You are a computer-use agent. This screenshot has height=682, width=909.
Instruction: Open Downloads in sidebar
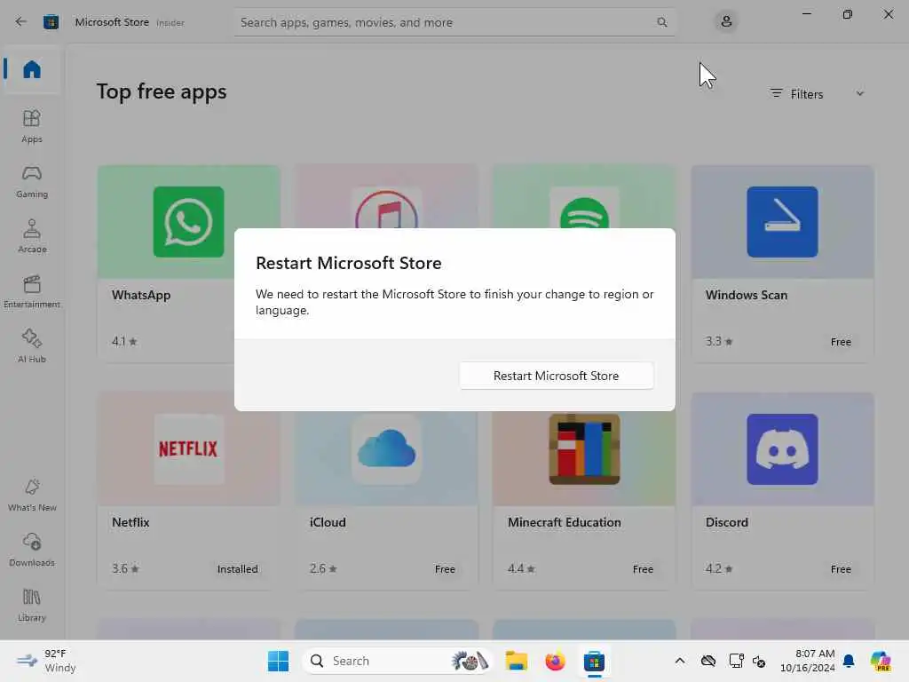click(x=32, y=551)
